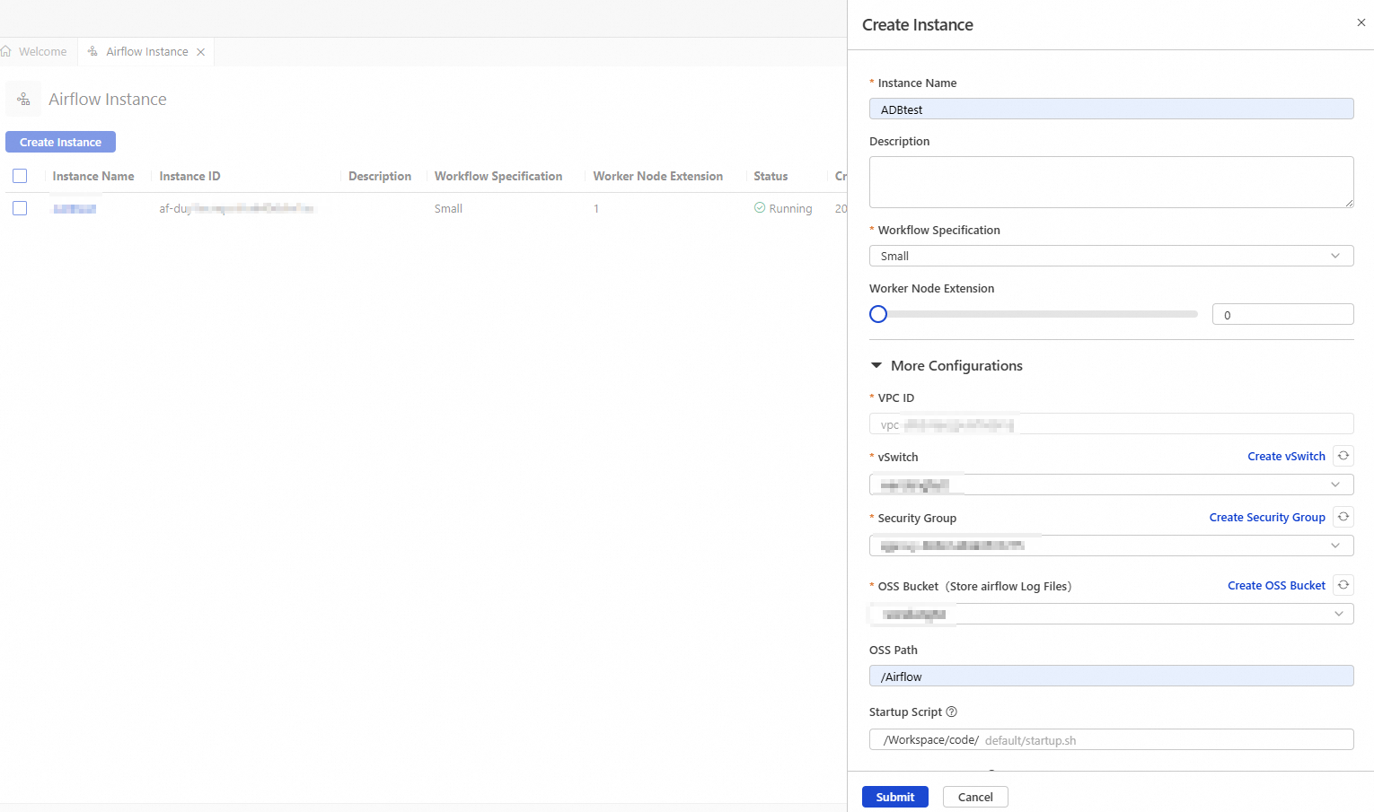1374x812 pixels.
Task: Collapse the More Configurations section
Action: click(x=876, y=366)
